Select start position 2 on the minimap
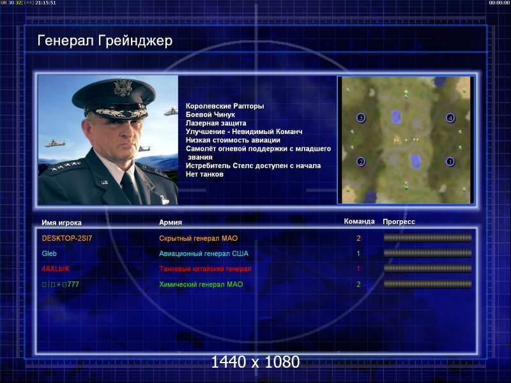Viewport: 511px width, 383px height. point(360,161)
